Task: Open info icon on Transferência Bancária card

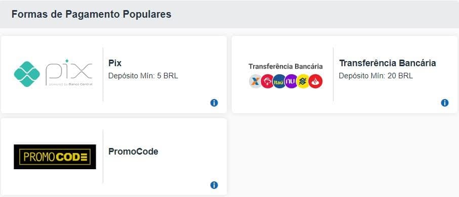Action: point(445,103)
